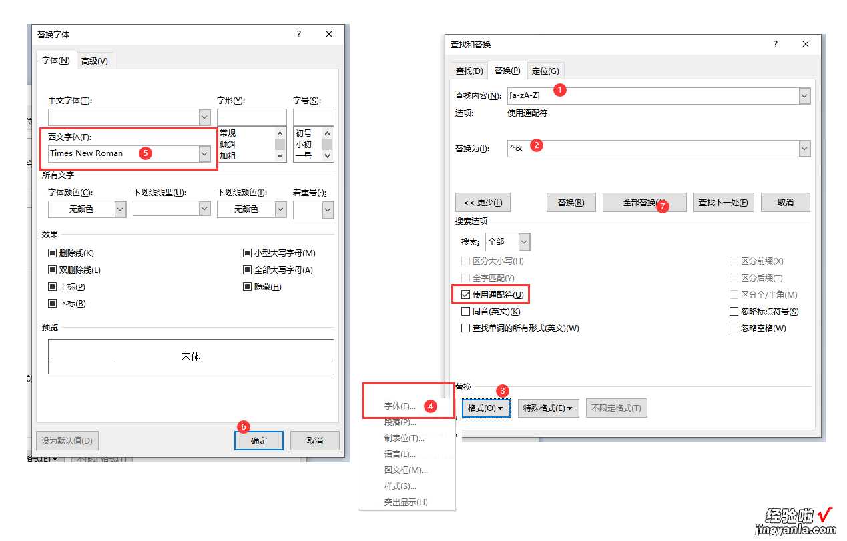Viewport: 847px width, 541px height.
Task: Toggle the 上标 checkbox
Action: point(52,287)
